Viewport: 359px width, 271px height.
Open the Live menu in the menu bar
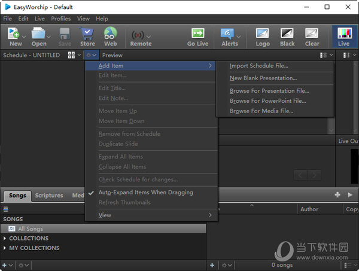point(39,19)
